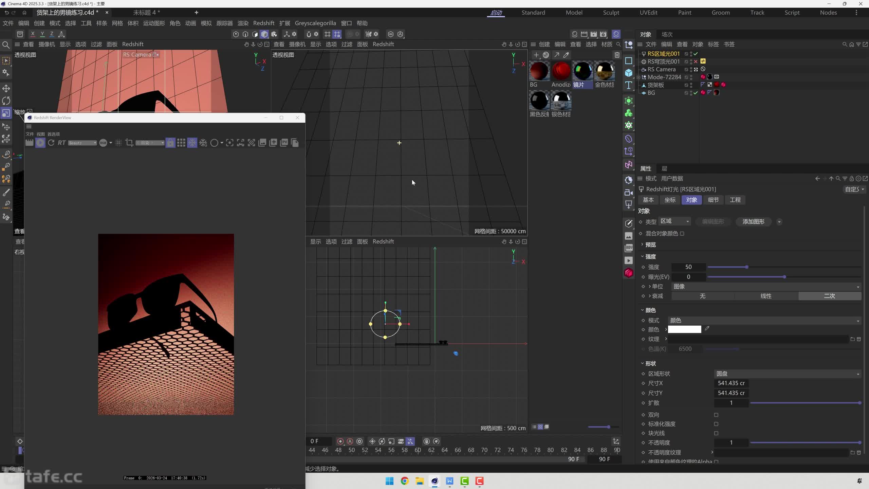
Task: Click the 强度 slider handle
Action: pyautogui.click(x=746, y=267)
